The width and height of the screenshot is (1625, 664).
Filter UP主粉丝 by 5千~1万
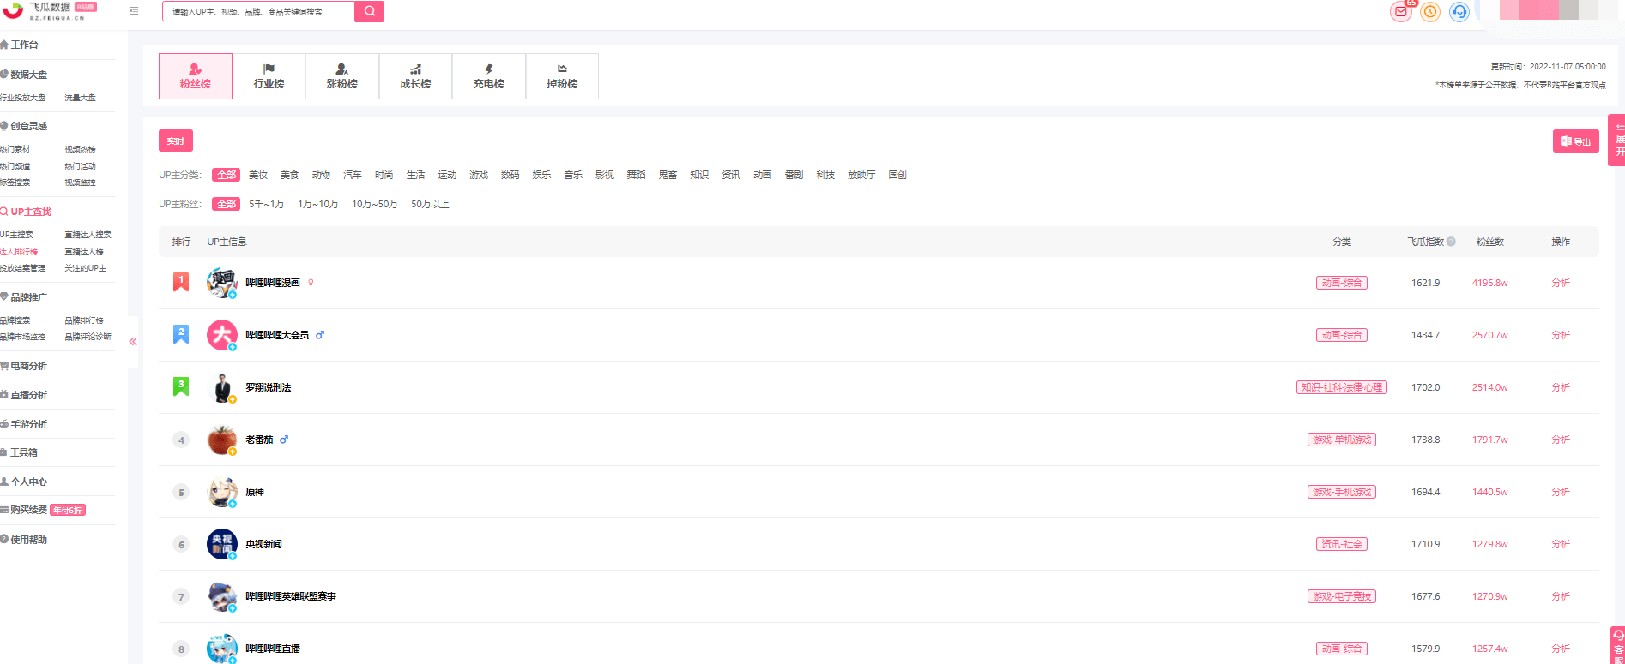tap(267, 204)
